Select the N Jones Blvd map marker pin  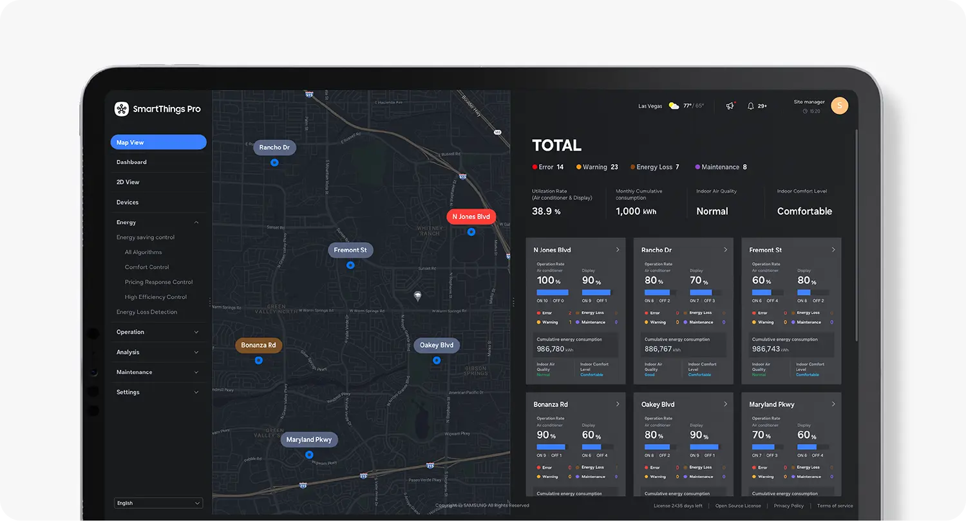click(471, 232)
